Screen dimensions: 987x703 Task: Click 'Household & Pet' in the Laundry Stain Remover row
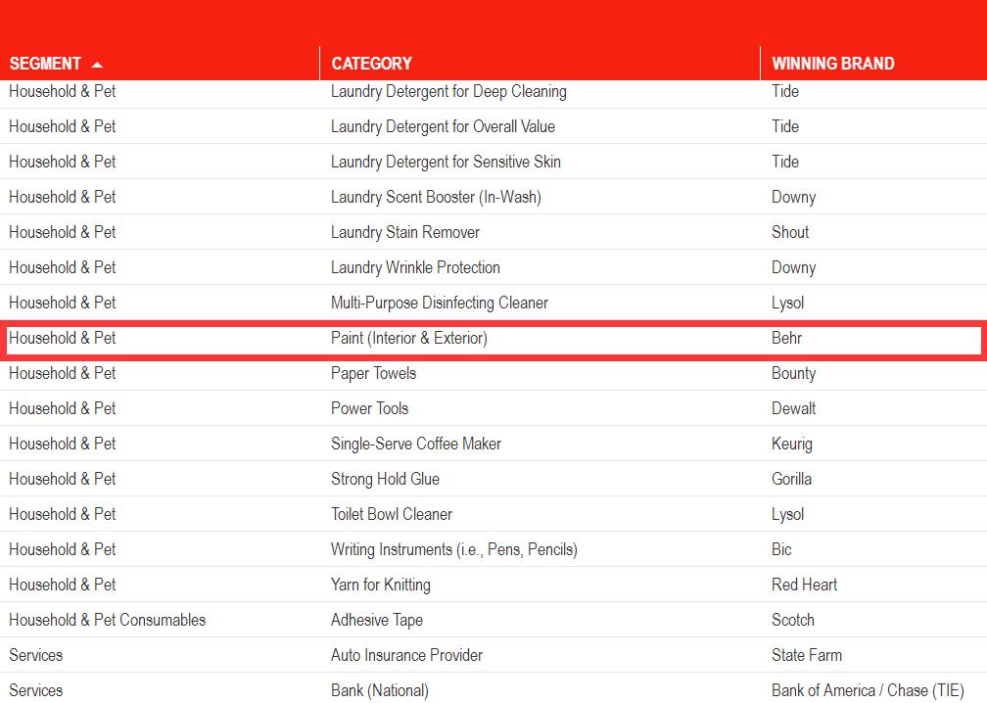tap(63, 232)
